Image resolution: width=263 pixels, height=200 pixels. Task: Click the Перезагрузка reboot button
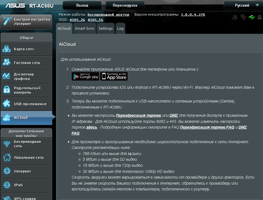125,5
